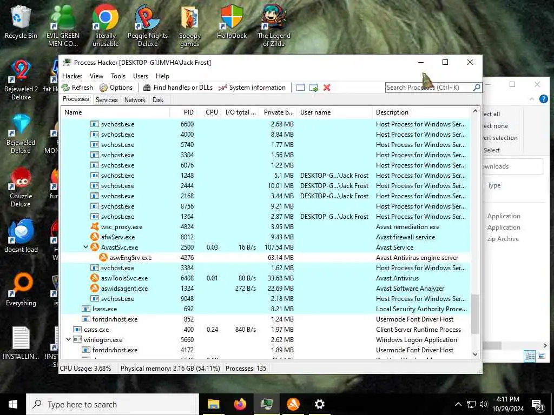Select the fontdrvhost.exe row with PID 852

tap(266, 319)
